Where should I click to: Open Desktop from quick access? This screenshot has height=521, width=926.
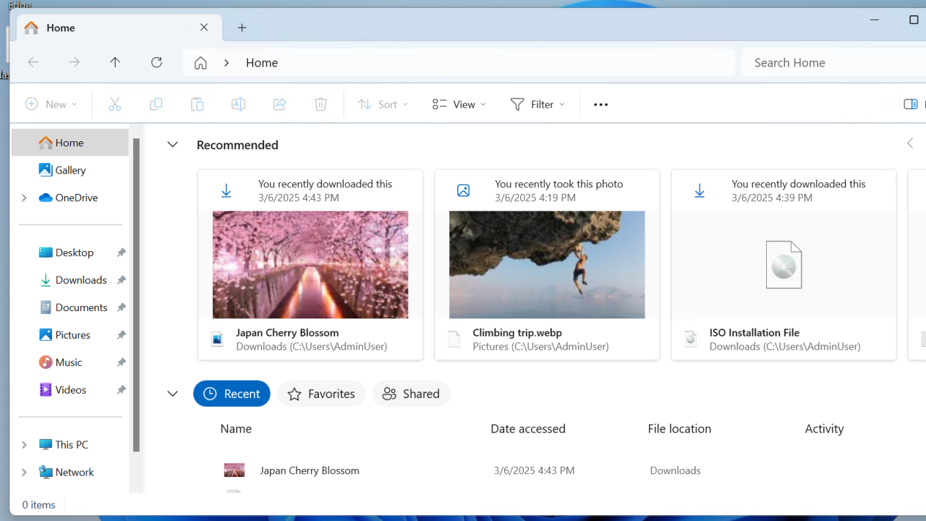pos(75,253)
